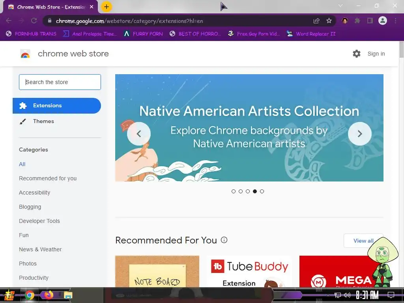Open Chrome's three-dot menu
The height and width of the screenshot is (303, 404).
395,21
